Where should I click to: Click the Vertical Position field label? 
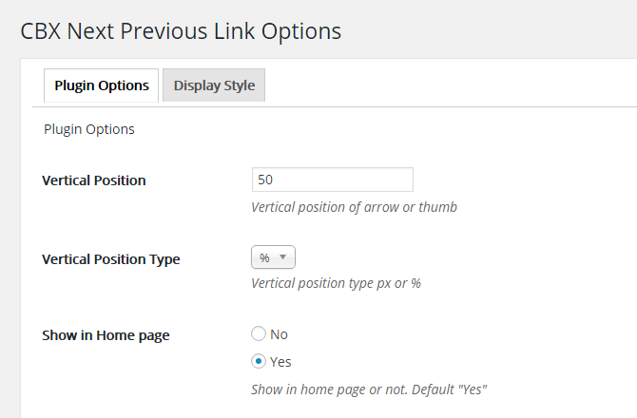tap(94, 180)
